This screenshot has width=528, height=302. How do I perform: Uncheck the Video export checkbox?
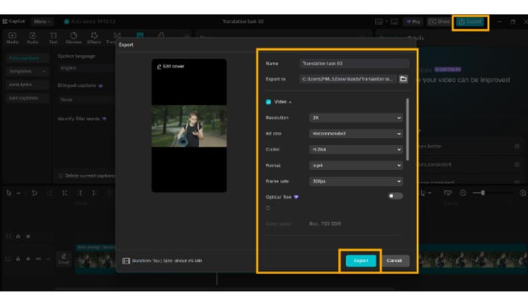point(269,101)
